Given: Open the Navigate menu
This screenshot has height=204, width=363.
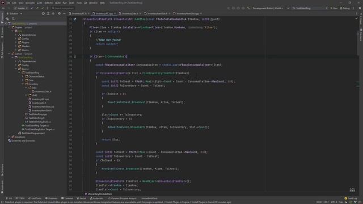Looking at the screenshot, I should point(30,3).
